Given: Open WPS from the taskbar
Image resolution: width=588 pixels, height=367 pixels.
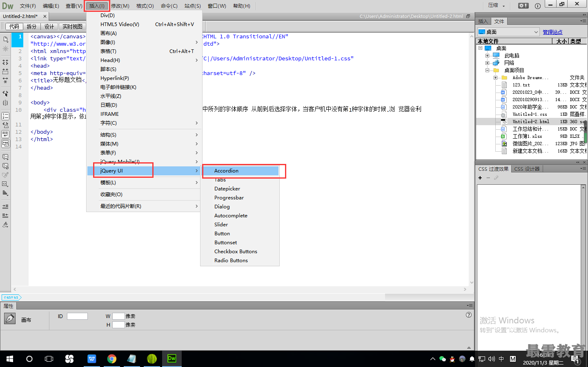Looking at the screenshot, I should coord(91,359).
